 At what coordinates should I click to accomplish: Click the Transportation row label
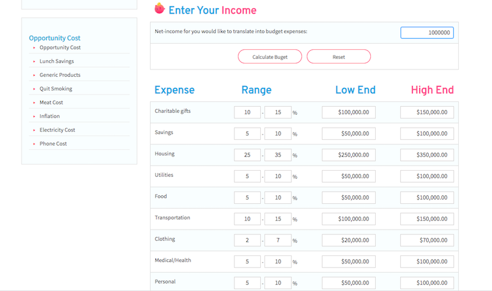[x=172, y=217]
